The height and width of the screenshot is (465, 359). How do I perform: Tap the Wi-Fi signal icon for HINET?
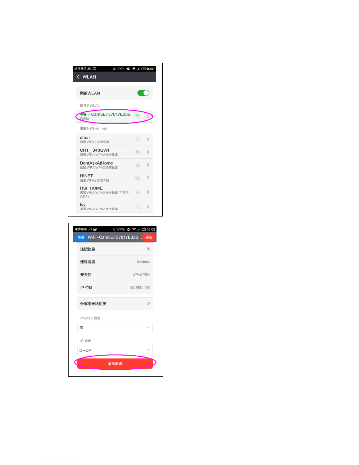[137, 178]
